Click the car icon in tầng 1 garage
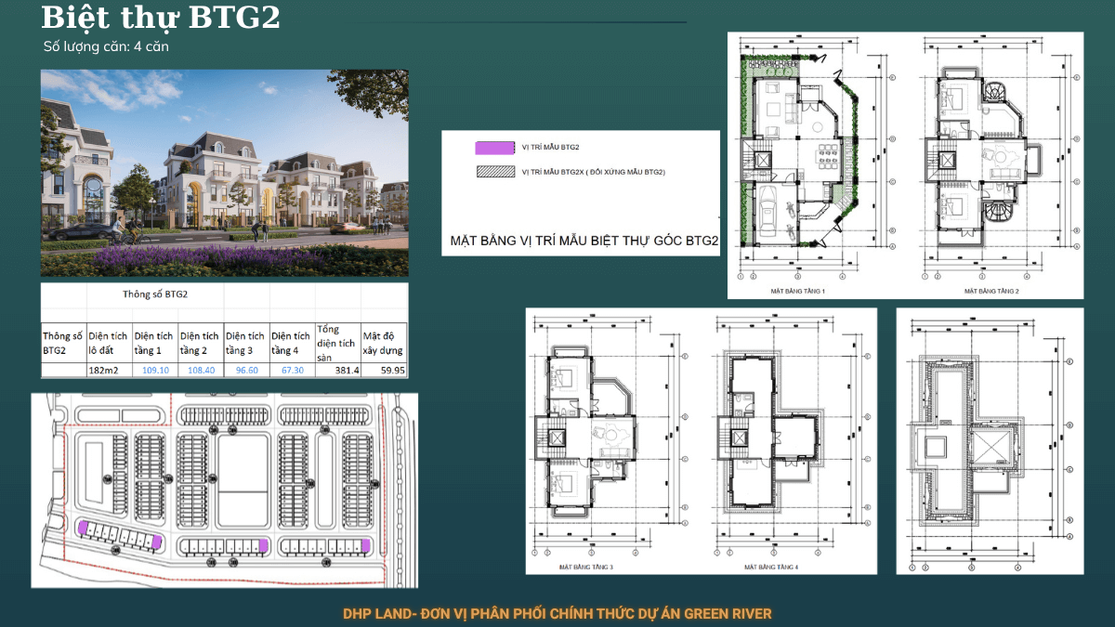This screenshot has width=1115, height=627. (x=770, y=208)
